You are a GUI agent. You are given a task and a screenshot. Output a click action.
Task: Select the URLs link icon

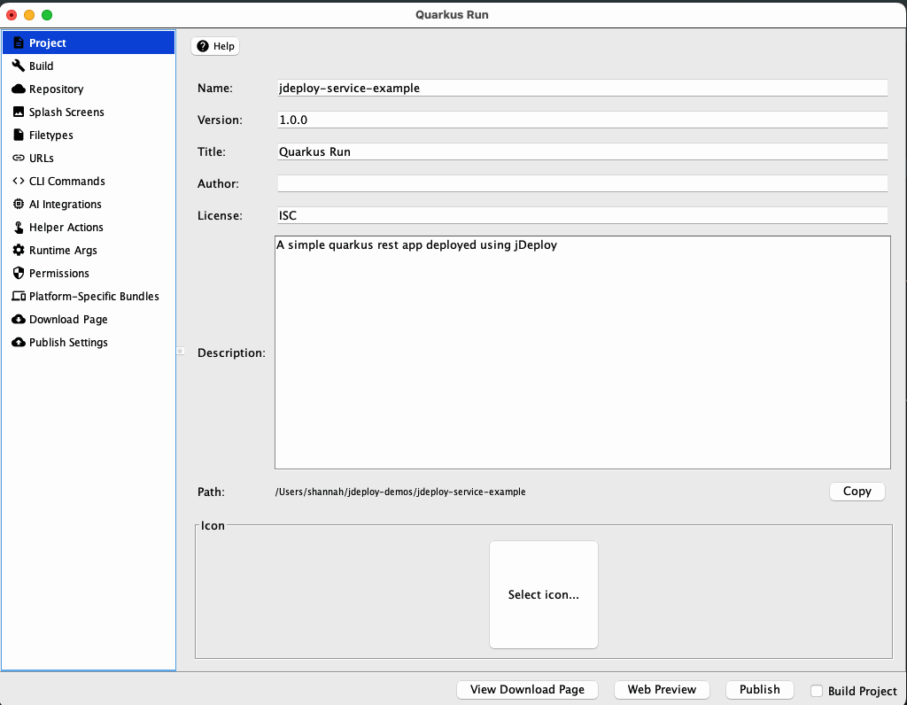[x=19, y=158]
